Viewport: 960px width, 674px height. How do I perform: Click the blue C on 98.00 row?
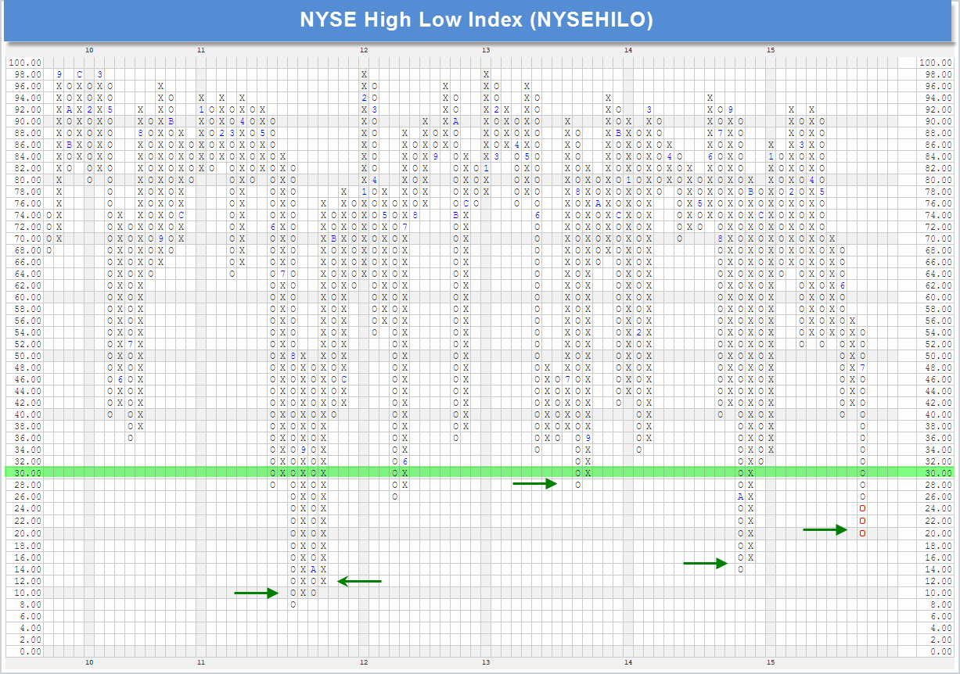pos(79,74)
